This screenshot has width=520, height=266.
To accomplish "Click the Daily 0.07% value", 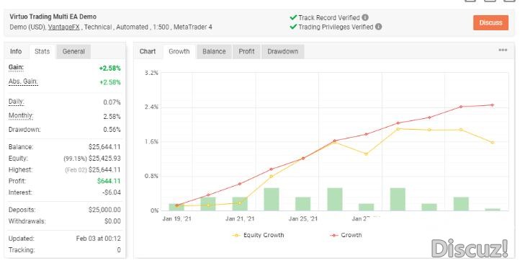I will coord(112,102).
